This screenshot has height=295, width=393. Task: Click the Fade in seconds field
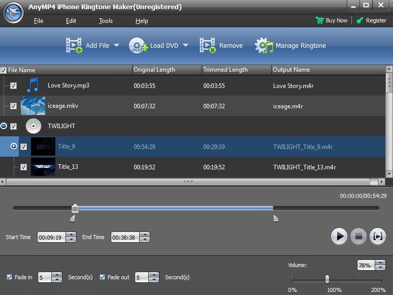(x=45, y=277)
